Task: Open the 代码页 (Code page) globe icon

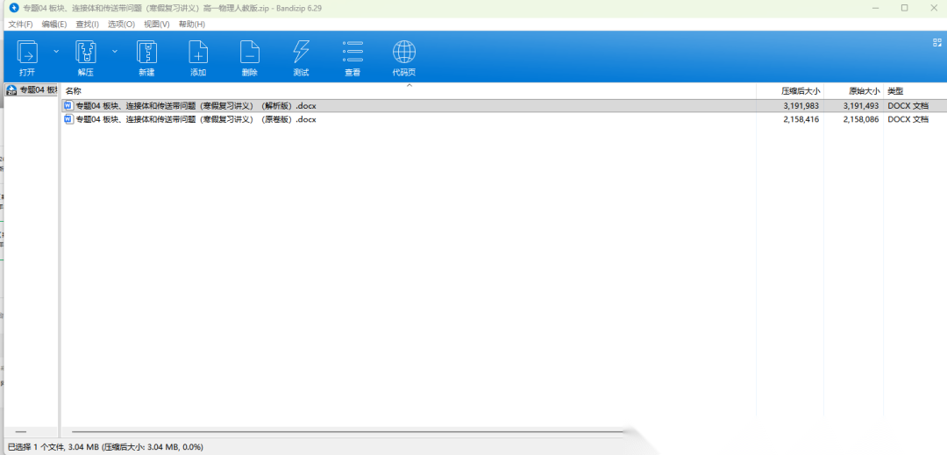Action: click(x=403, y=54)
